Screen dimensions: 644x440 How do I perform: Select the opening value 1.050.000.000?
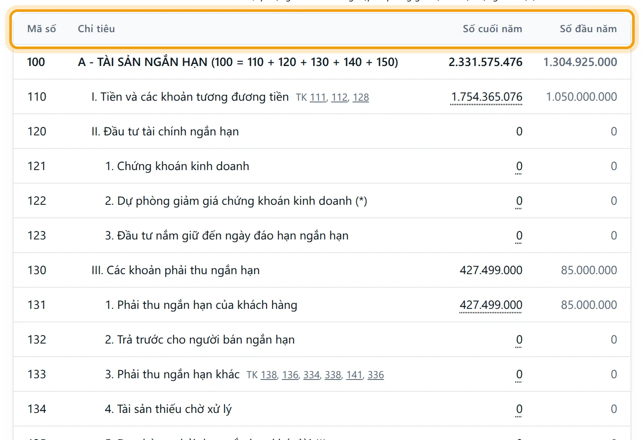tap(581, 97)
